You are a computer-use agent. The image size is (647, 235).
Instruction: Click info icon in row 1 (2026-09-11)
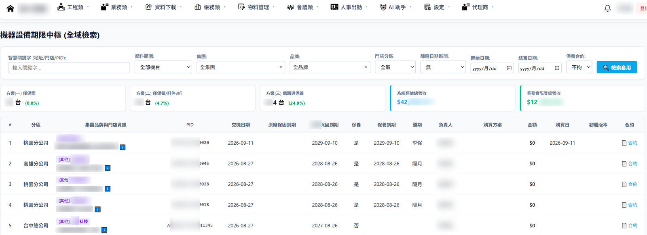pos(123,148)
